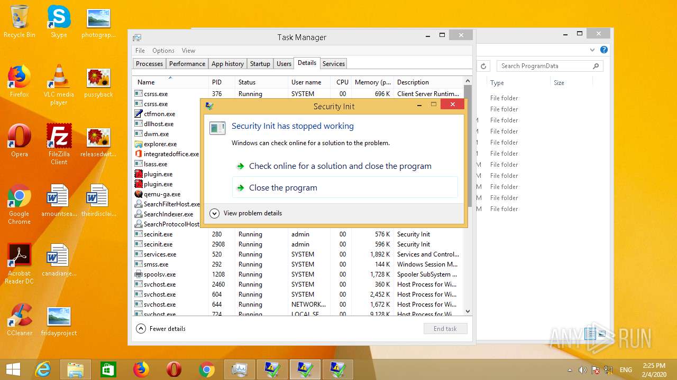Switch to the App history tab
Image resolution: width=677 pixels, height=380 pixels.
pyautogui.click(x=227, y=64)
